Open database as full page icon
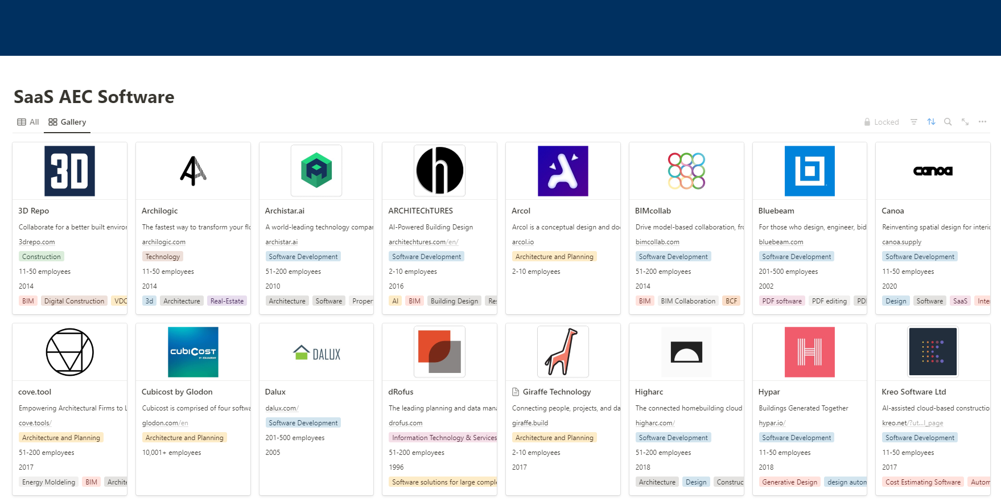1001x501 pixels. click(x=965, y=122)
